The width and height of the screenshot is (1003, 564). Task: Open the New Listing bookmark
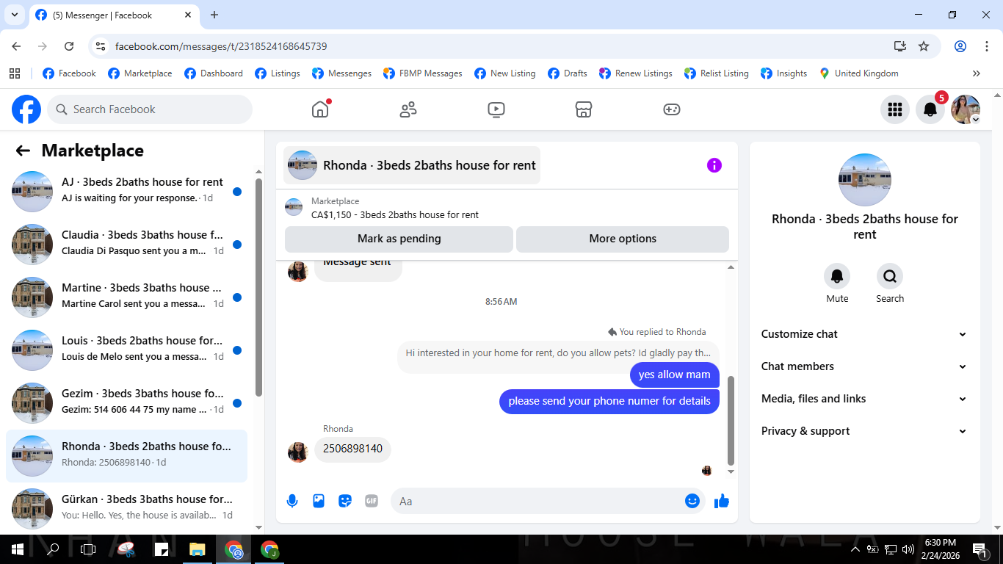click(505, 73)
